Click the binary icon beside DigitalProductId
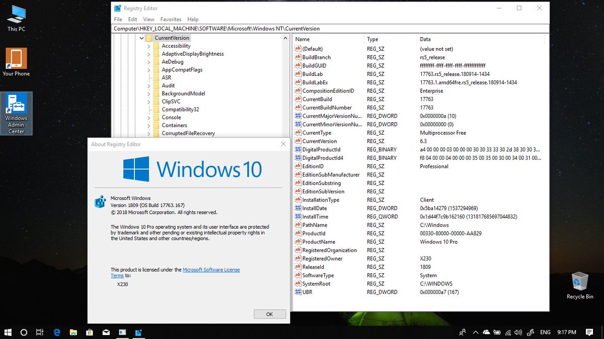 coord(297,150)
